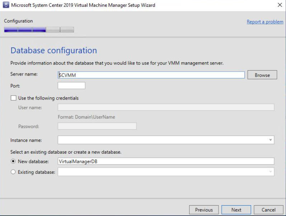
Task: Click Select an existing database instruction text
Action: [66, 152]
